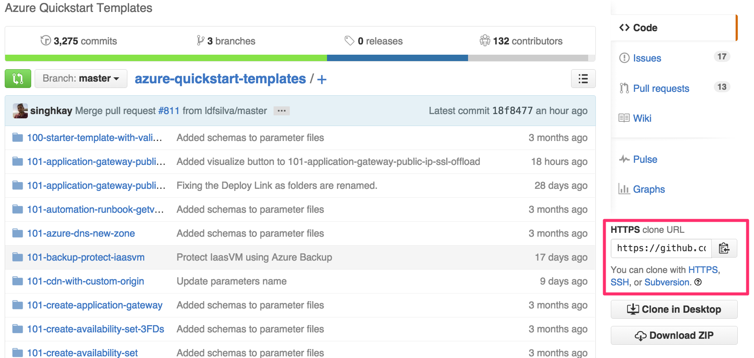Open the Wiki tab
The image size is (754, 358).
642,118
